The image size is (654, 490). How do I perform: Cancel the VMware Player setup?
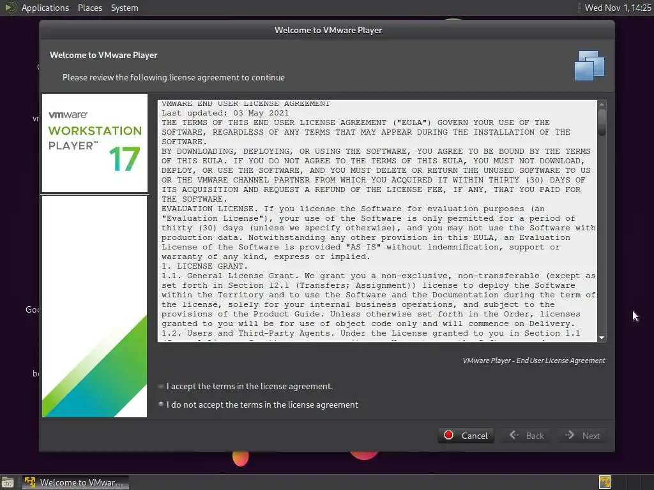[x=466, y=435]
